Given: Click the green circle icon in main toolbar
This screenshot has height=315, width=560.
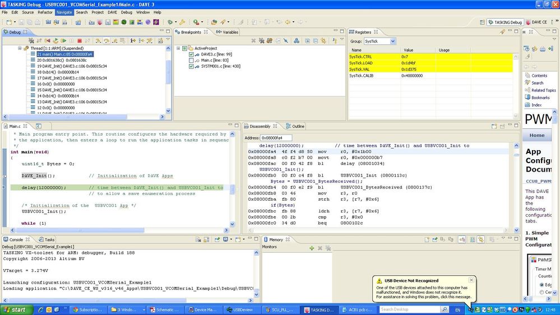Looking at the screenshot, I should [124, 22].
